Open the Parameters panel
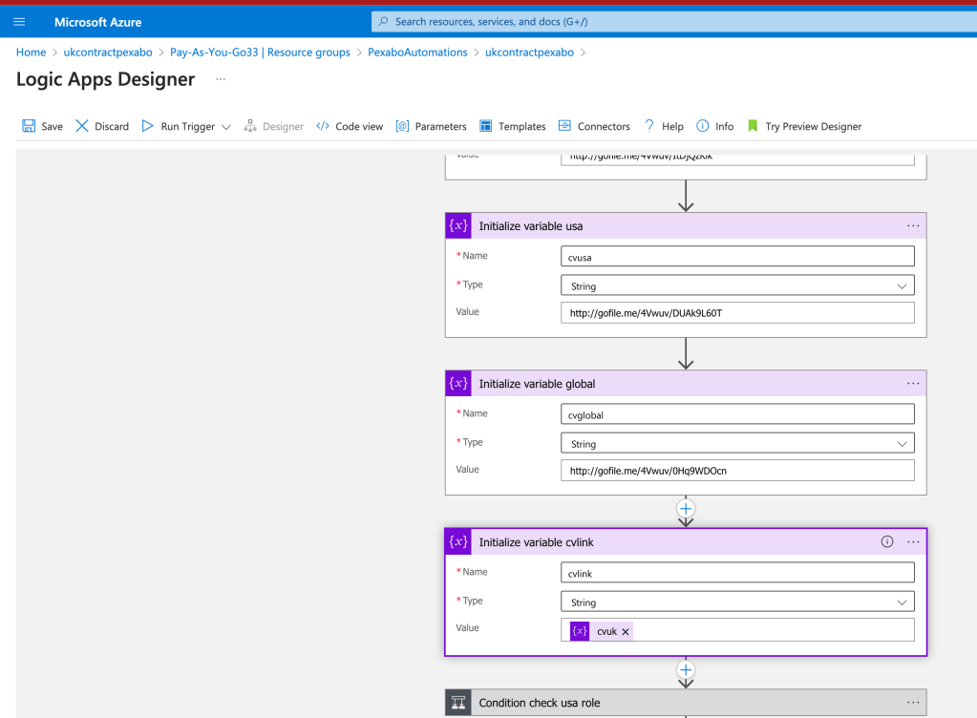Image resolution: width=977 pixels, height=718 pixels. [x=431, y=126]
